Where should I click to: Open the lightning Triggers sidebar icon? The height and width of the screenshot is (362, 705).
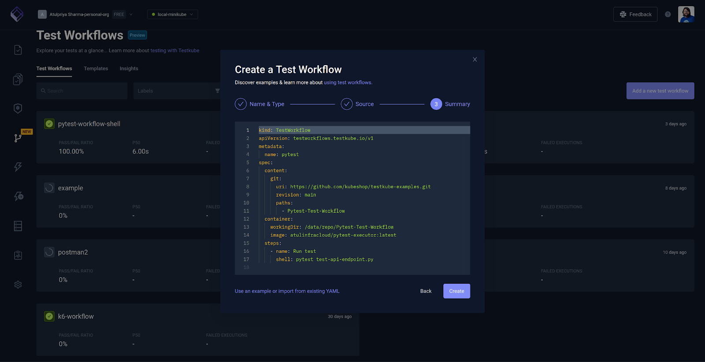18,167
